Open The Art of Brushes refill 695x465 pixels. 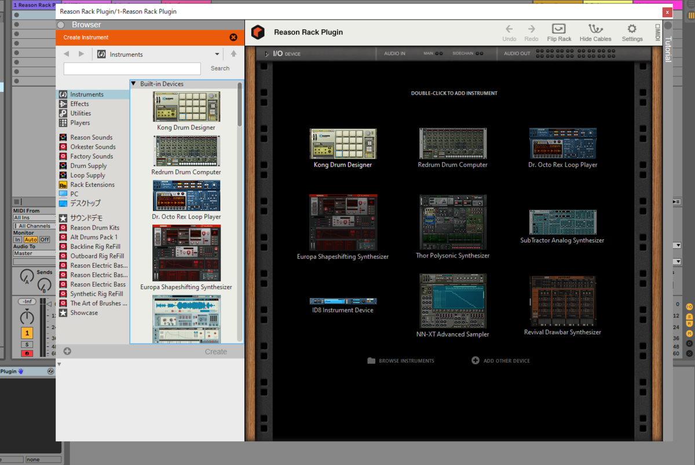tap(93, 303)
